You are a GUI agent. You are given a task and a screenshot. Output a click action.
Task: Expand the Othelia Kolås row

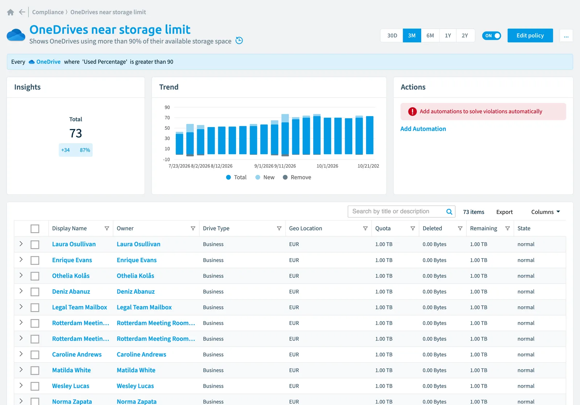21,276
